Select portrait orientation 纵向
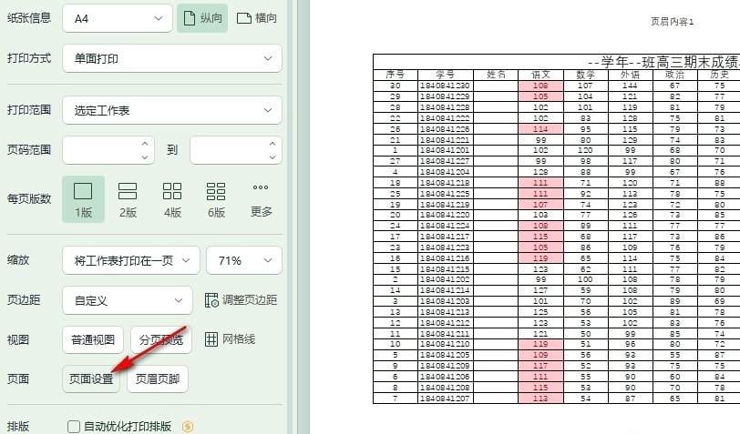Image resolution: width=740 pixels, height=434 pixels. coord(202,18)
